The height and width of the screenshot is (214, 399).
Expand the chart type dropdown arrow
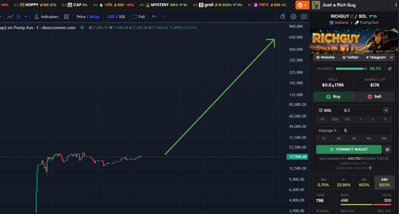coord(26,17)
